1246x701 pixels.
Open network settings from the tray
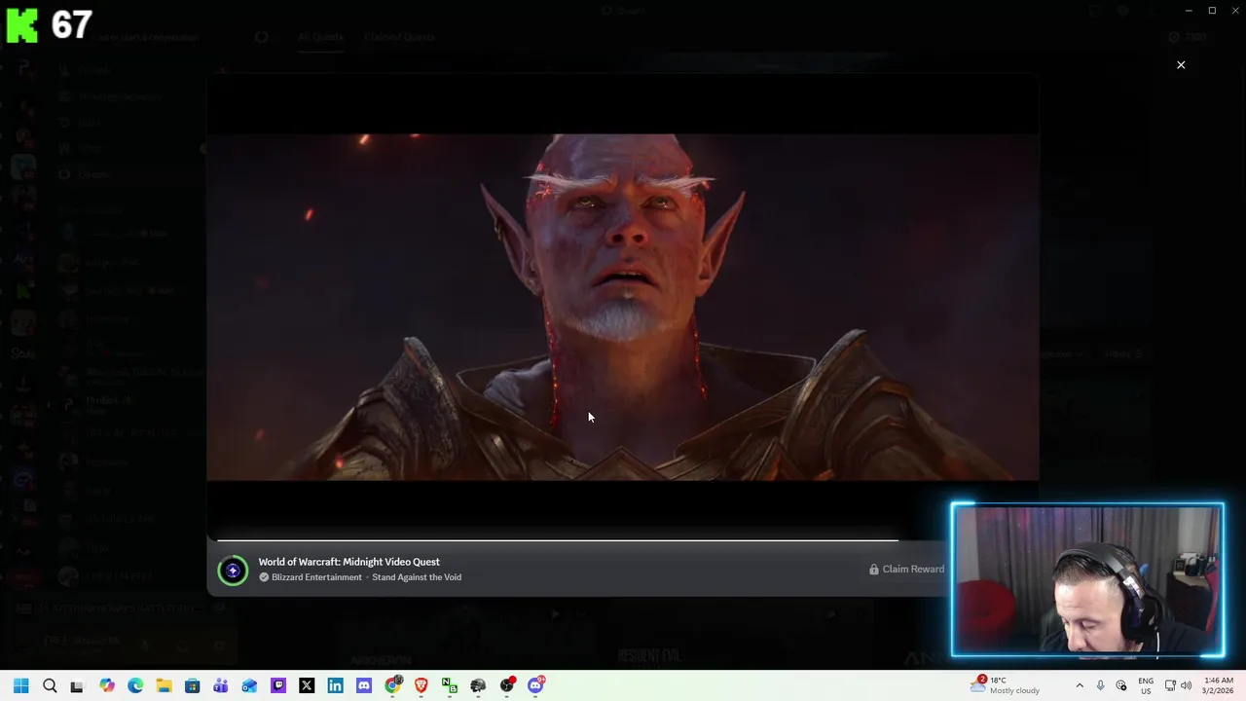pyautogui.click(x=1170, y=685)
